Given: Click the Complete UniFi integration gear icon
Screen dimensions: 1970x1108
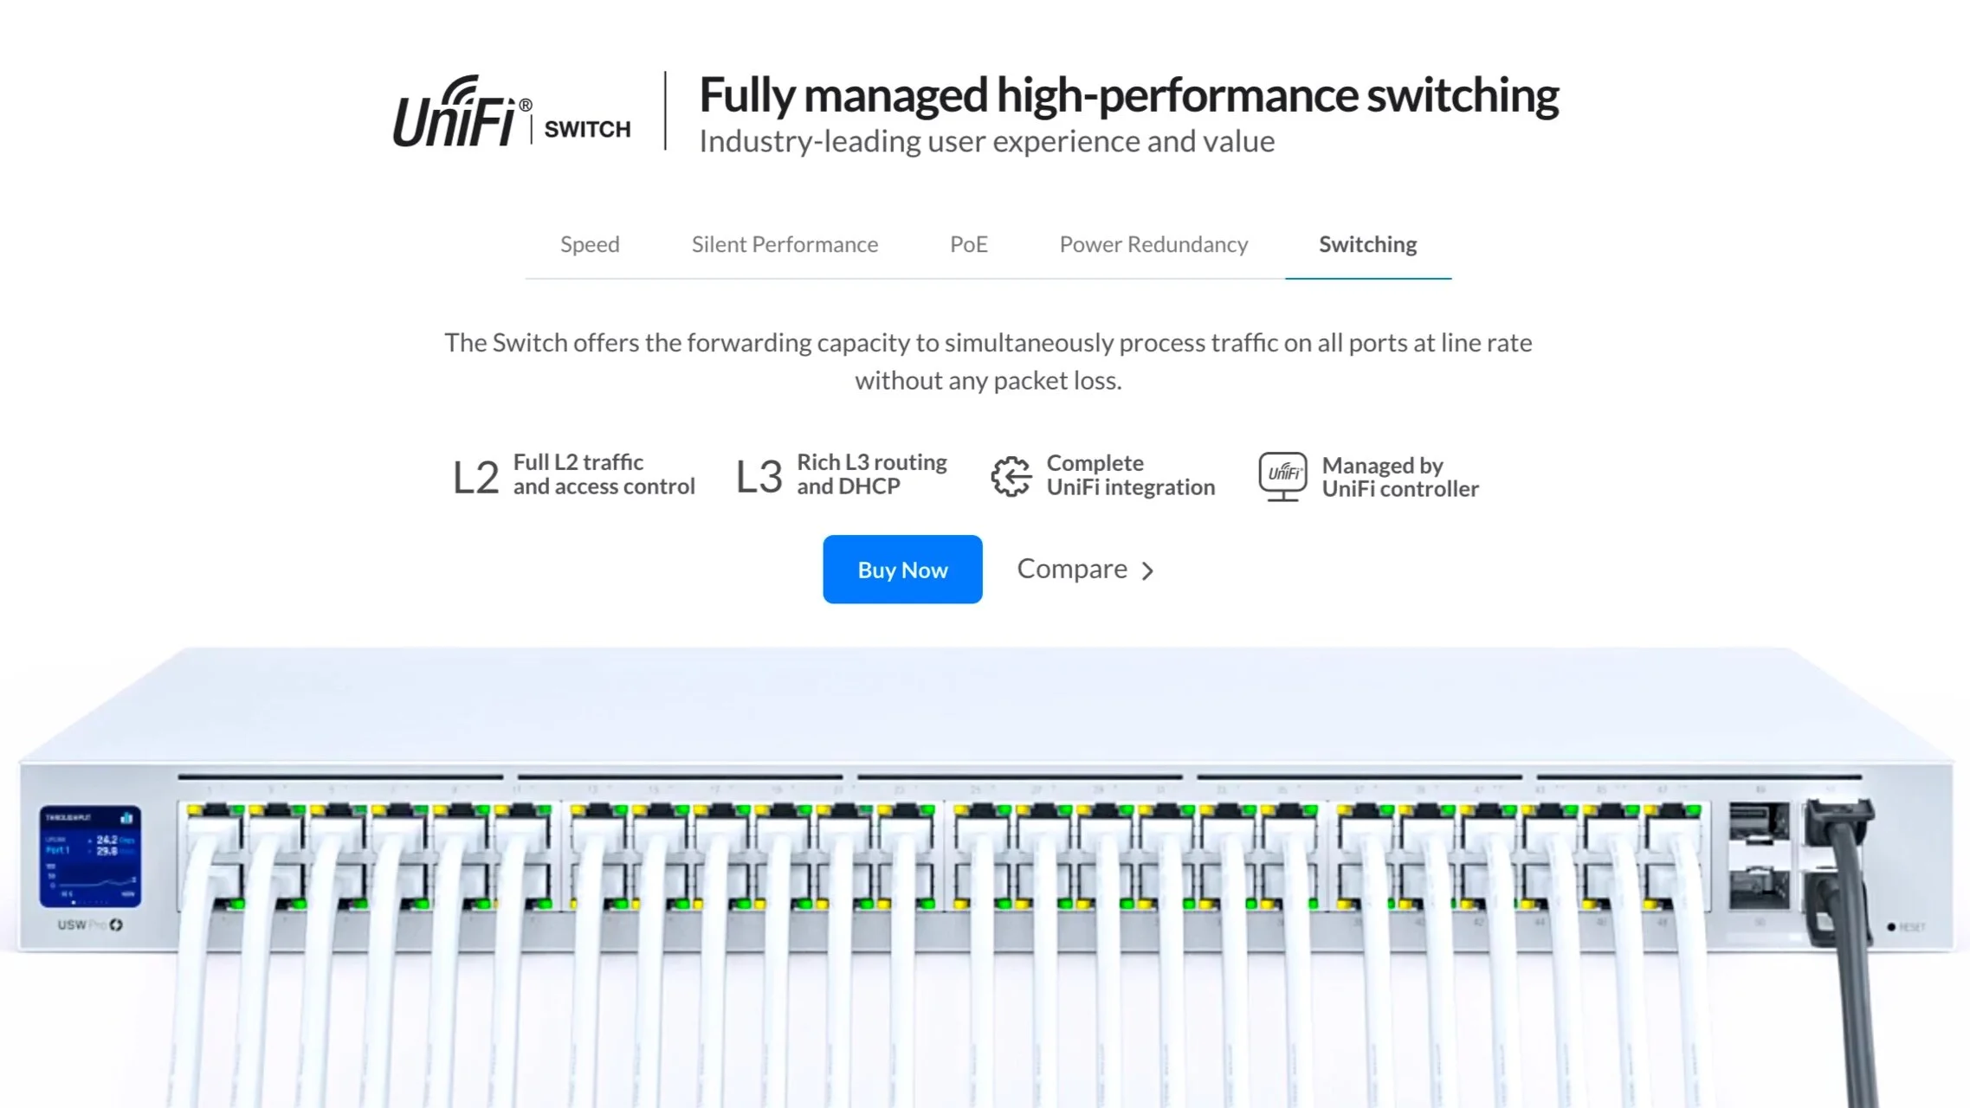Looking at the screenshot, I should [x=1011, y=476].
